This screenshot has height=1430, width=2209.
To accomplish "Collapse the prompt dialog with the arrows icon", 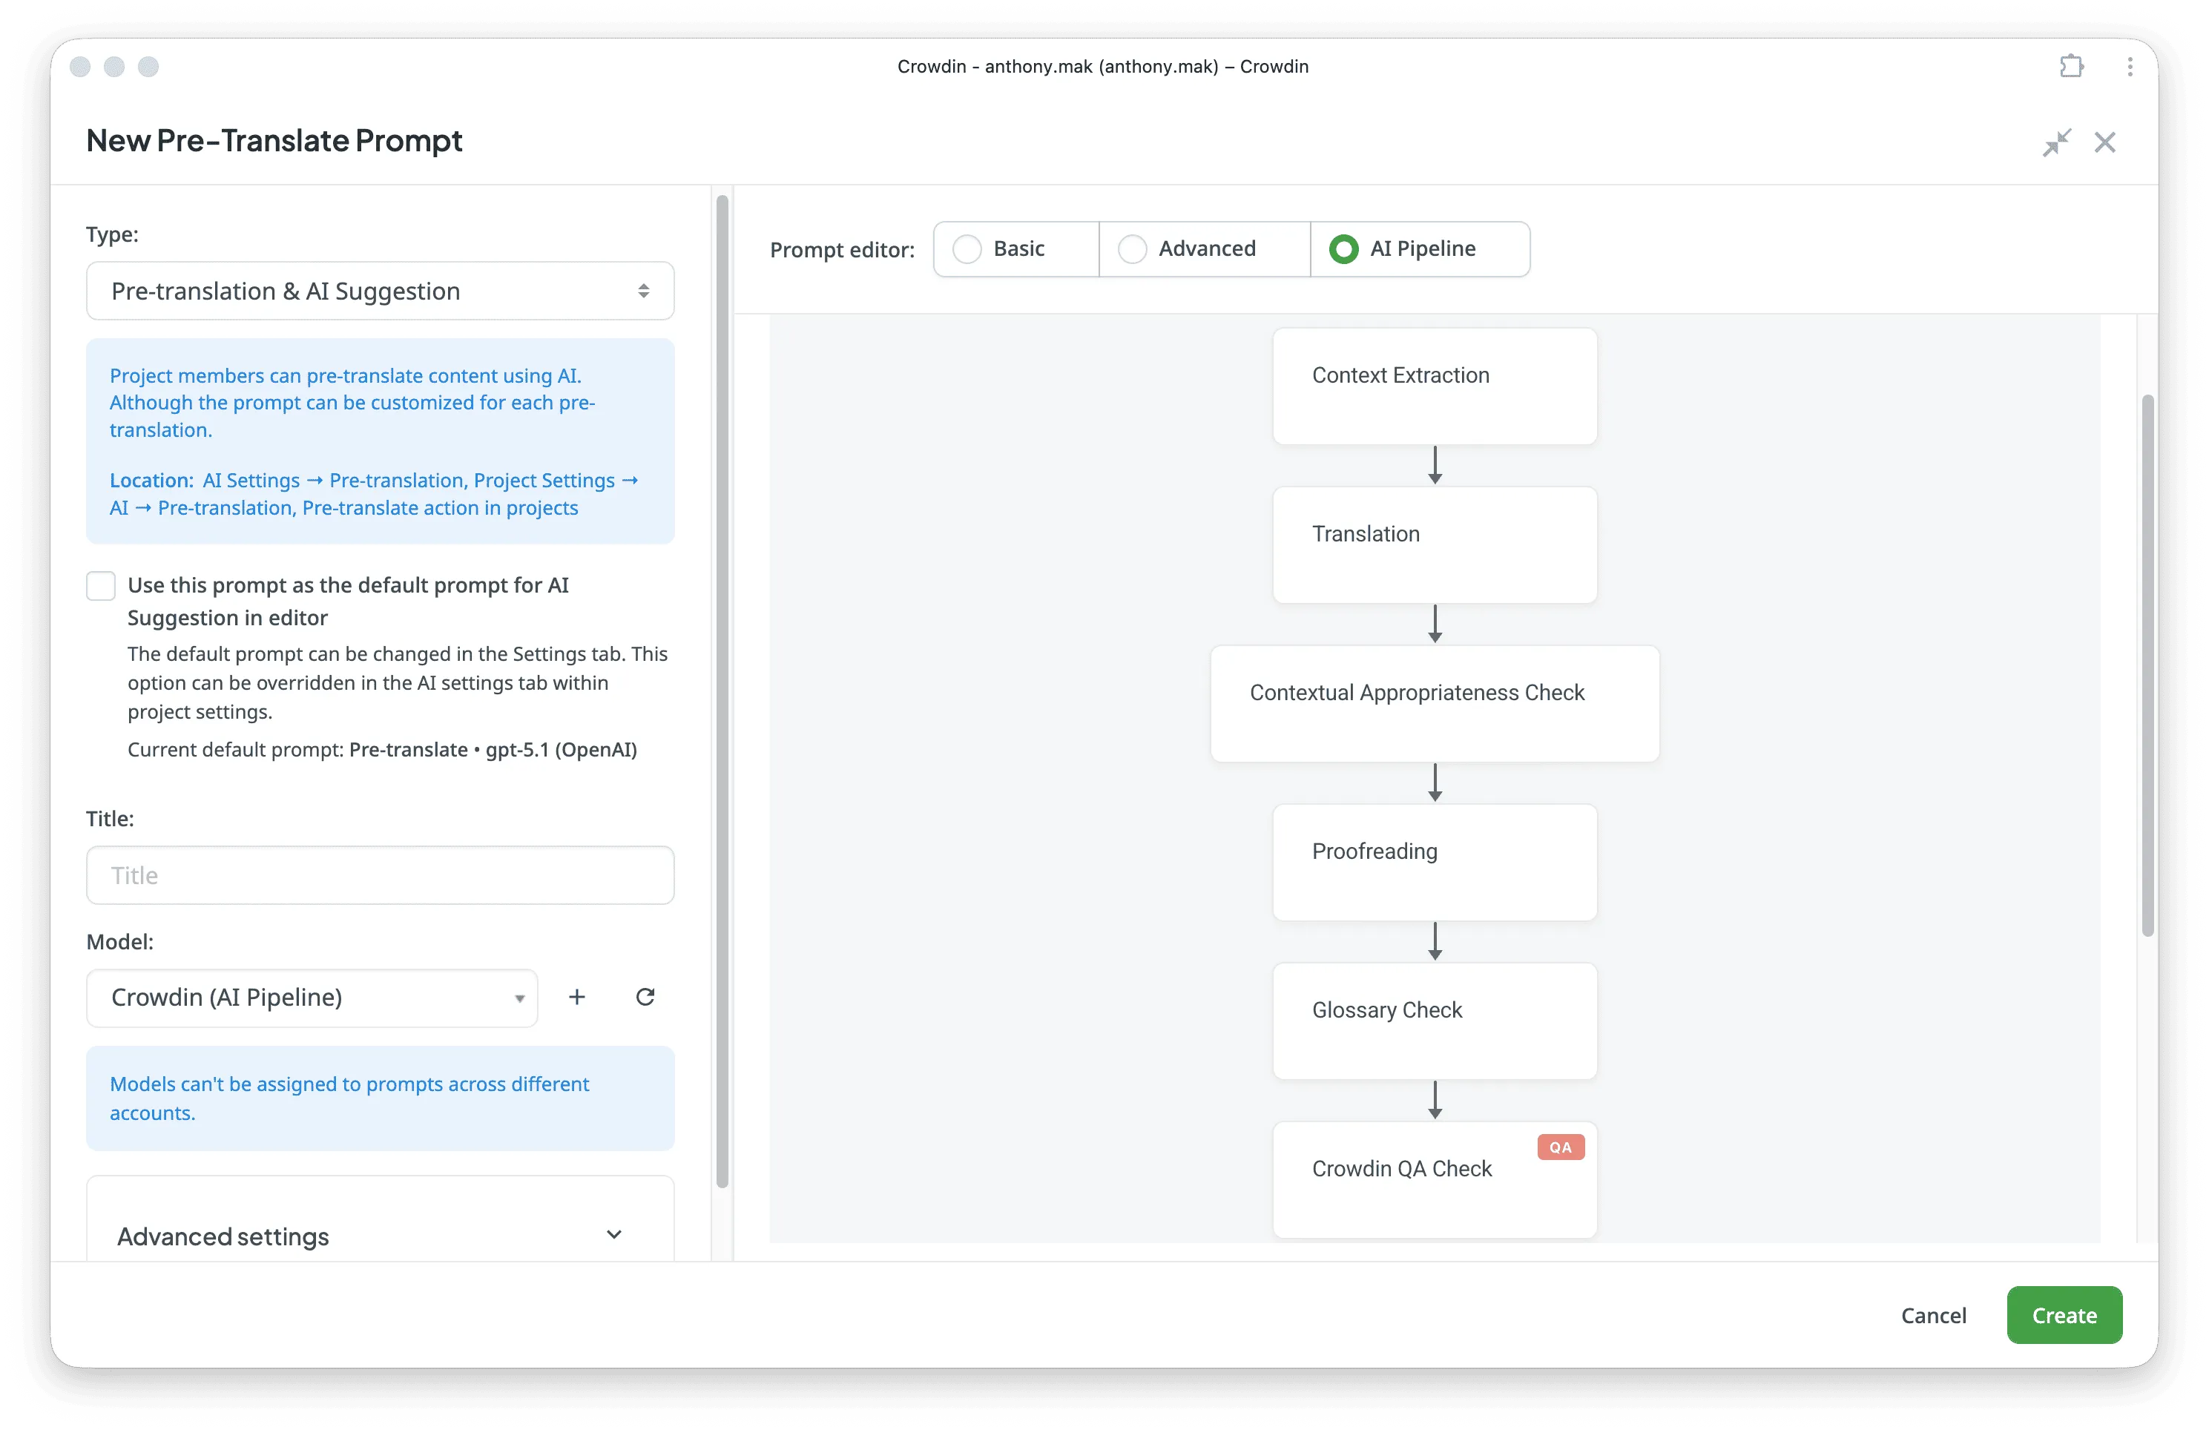I will coord(2057,142).
